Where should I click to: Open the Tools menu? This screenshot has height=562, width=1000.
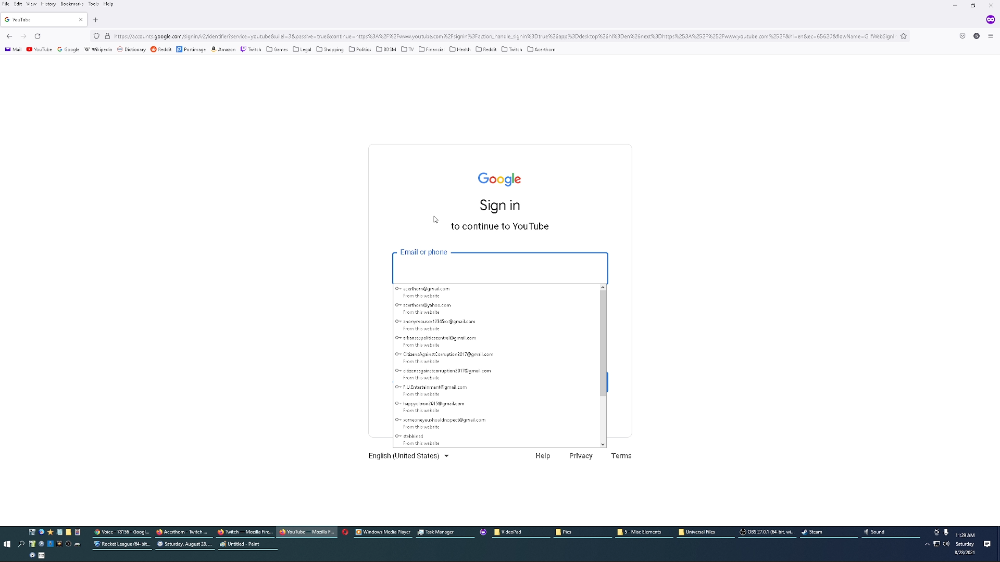click(x=93, y=4)
